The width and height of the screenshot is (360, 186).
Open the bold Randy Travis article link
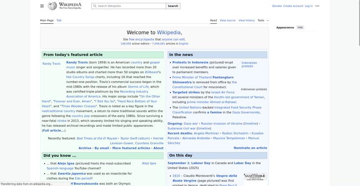77,62
